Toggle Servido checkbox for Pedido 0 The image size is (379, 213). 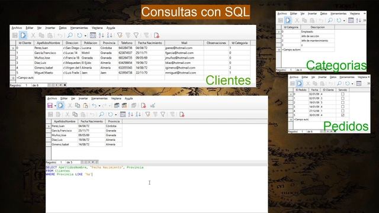pyautogui.click(x=342, y=94)
